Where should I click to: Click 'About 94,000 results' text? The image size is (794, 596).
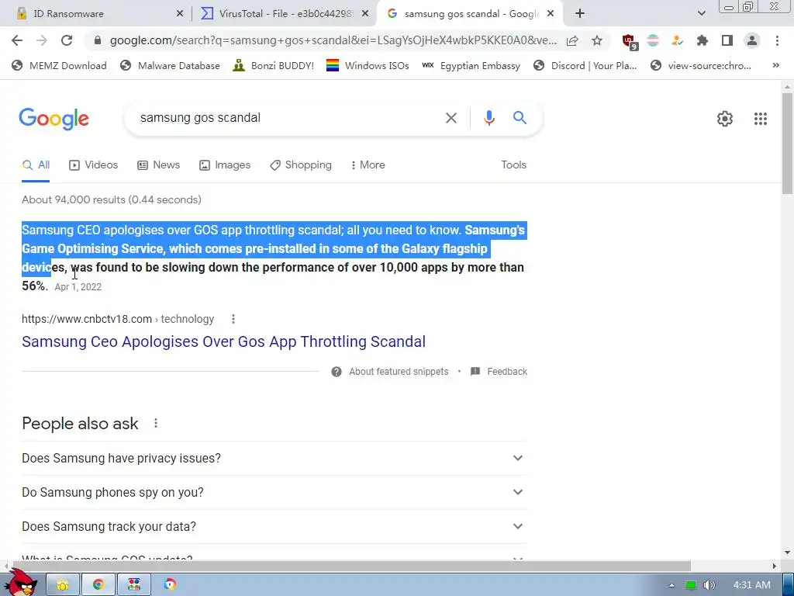point(112,199)
